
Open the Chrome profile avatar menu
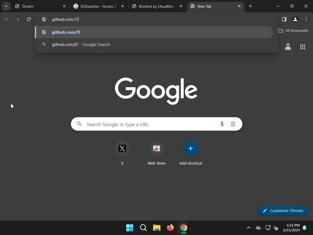(295, 19)
